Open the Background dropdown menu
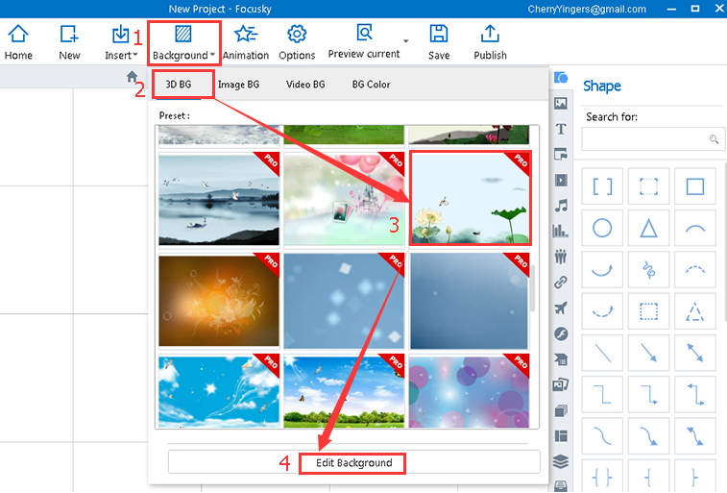 pos(184,43)
